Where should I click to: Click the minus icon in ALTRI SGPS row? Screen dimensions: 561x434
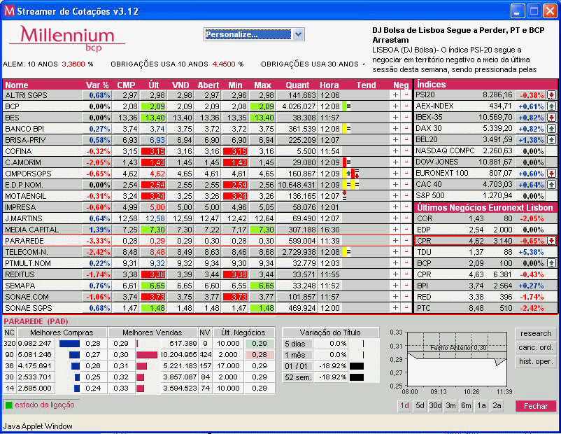coord(406,95)
